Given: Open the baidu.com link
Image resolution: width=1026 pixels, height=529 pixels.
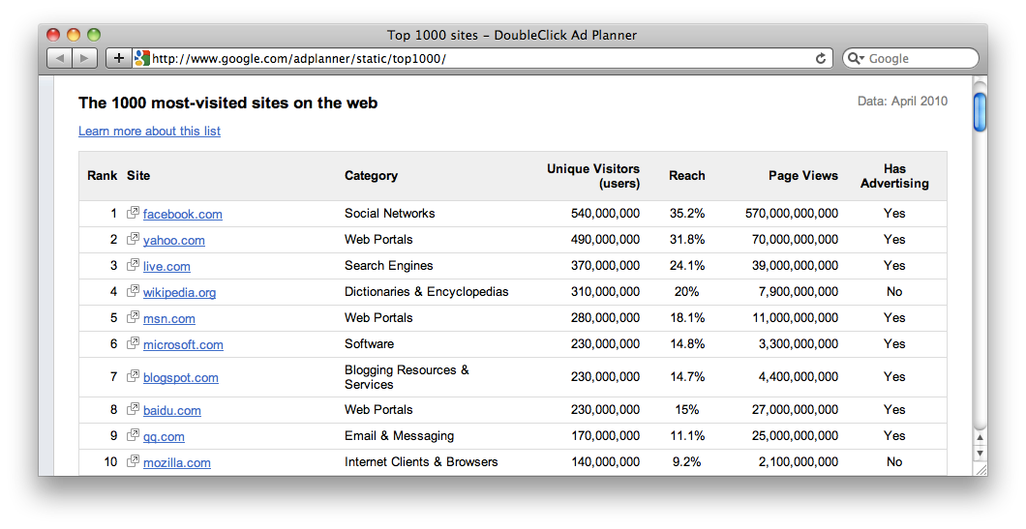Looking at the screenshot, I should click(172, 411).
